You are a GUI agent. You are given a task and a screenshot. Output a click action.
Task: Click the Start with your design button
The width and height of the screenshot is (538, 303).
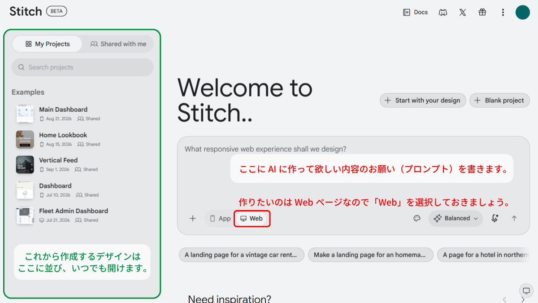[x=423, y=101]
